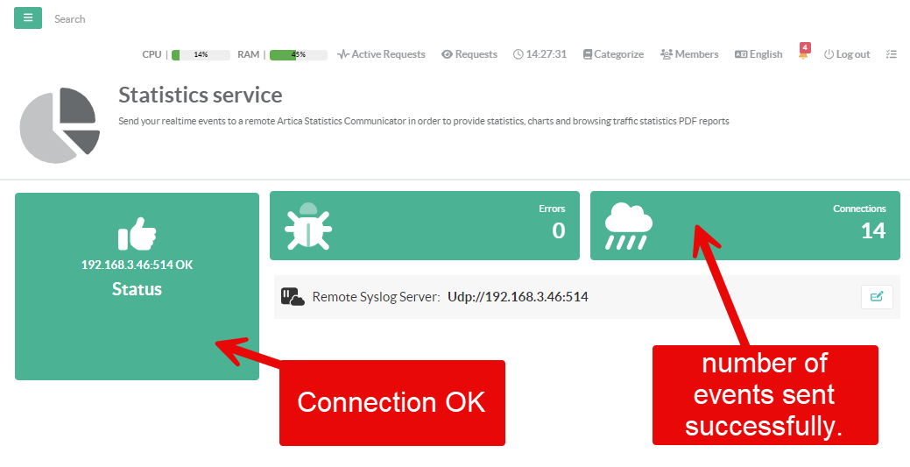Open the task list icon at far right
The image size is (910, 467).
(892, 54)
